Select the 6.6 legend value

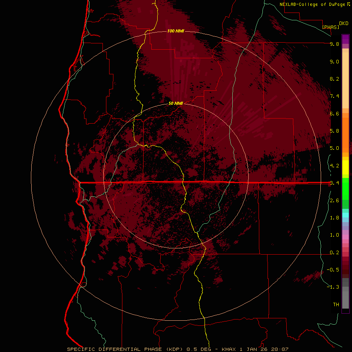point(334,113)
